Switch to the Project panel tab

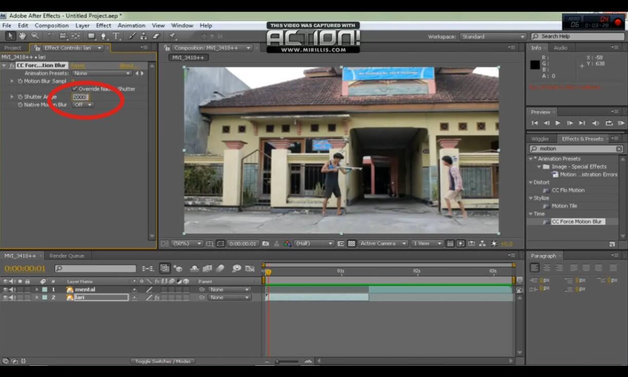(13, 48)
